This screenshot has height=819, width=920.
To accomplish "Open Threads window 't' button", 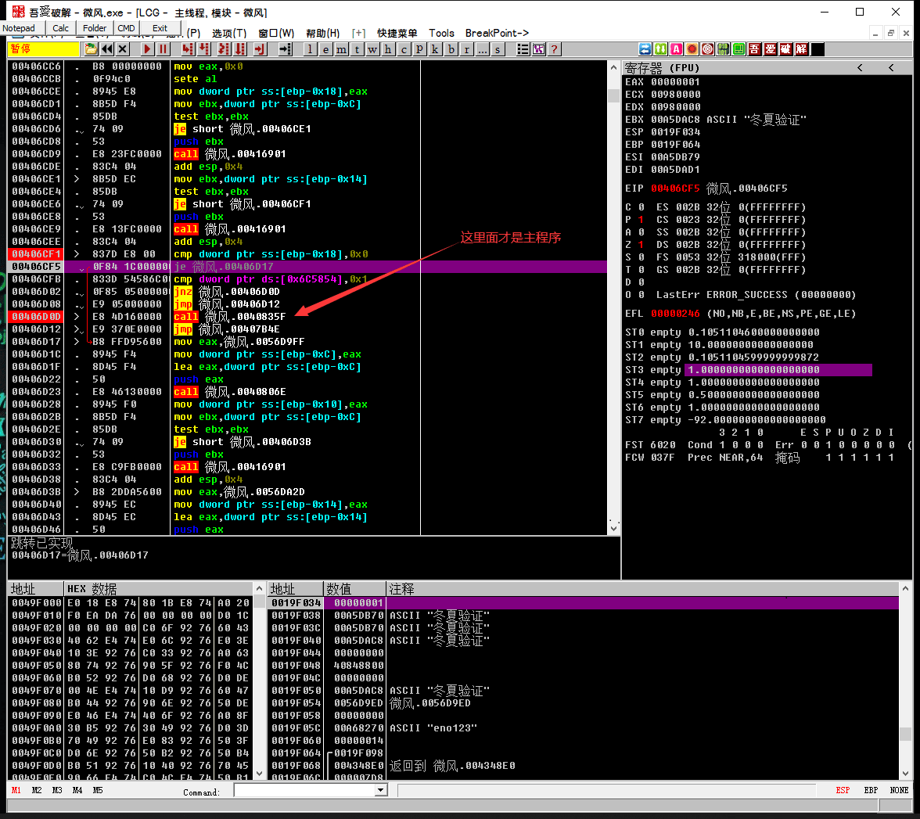I will pos(357,49).
